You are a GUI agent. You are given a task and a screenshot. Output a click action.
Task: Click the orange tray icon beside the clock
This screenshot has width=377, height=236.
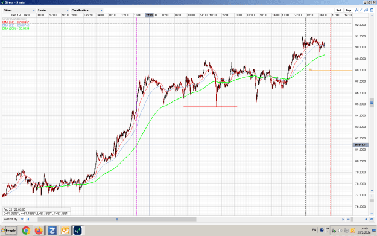tap(352, 231)
